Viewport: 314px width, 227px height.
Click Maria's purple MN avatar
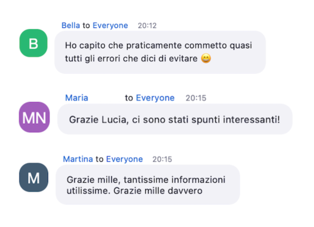(x=34, y=117)
